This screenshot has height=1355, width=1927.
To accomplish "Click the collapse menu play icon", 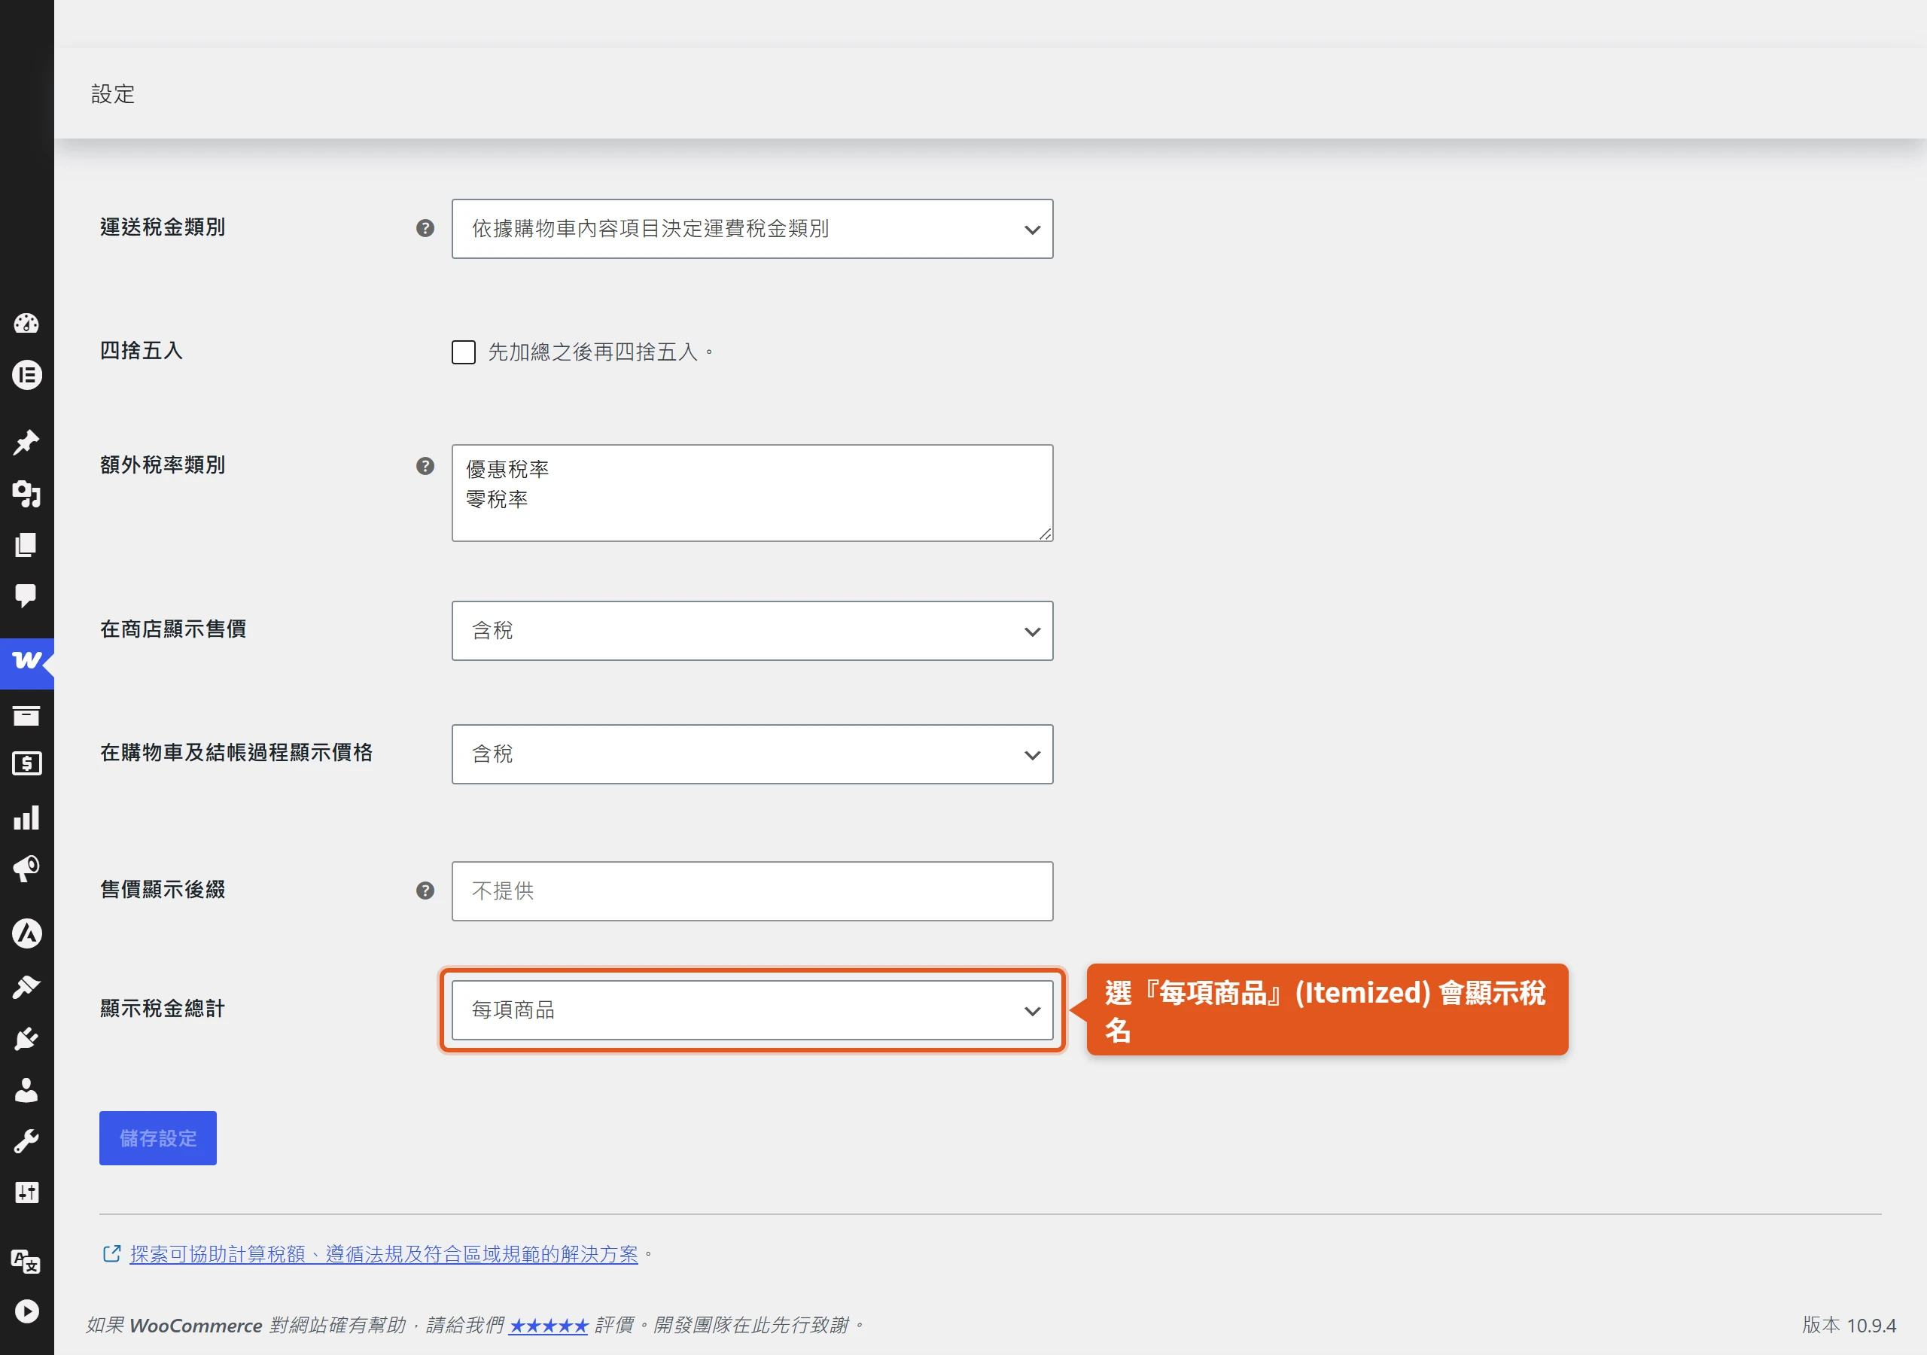I will pos(26,1311).
